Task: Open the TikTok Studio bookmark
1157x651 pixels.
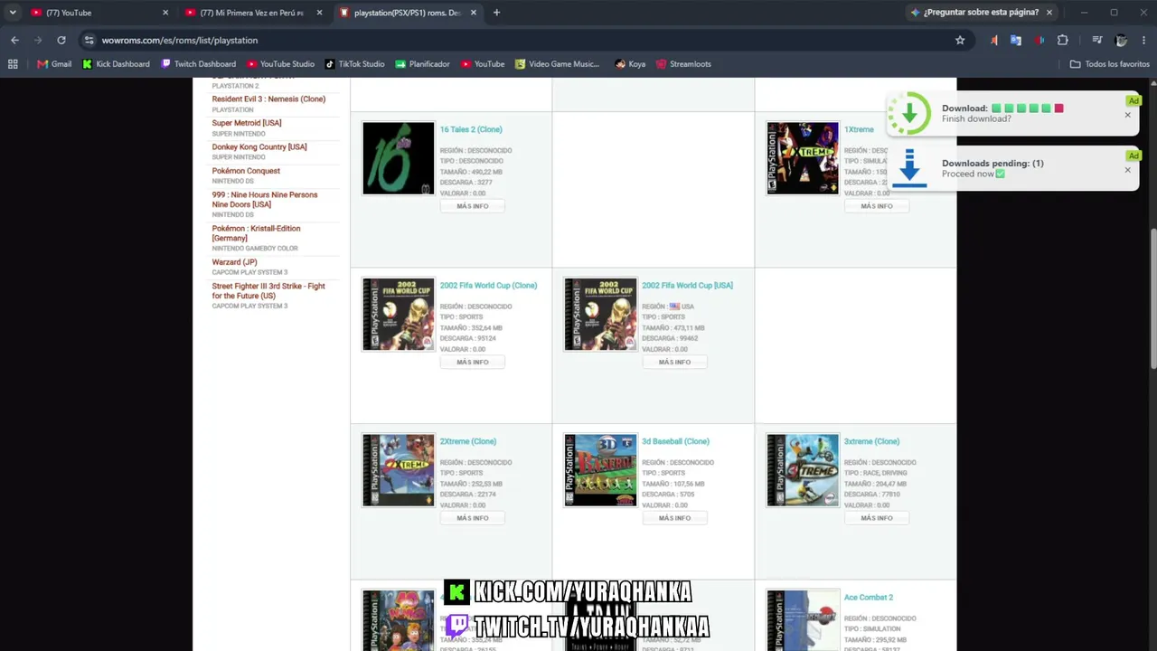Action: pos(355,64)
